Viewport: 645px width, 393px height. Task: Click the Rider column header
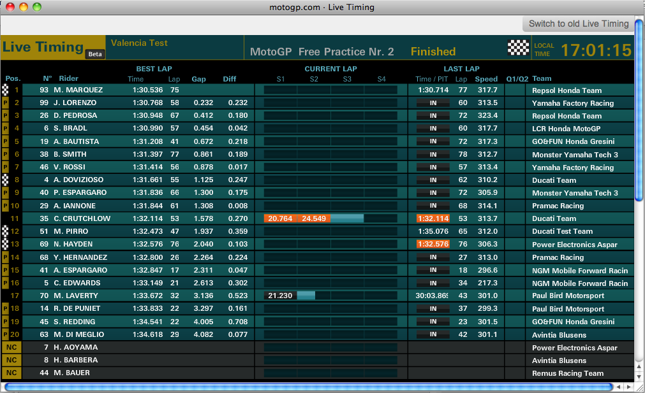pos(69,79)
